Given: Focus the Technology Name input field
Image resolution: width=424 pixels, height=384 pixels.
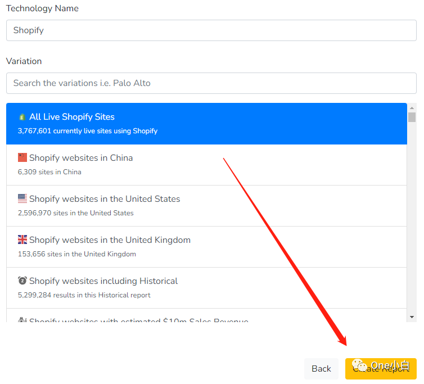Looking at the screenshot, I should point(211,30).
